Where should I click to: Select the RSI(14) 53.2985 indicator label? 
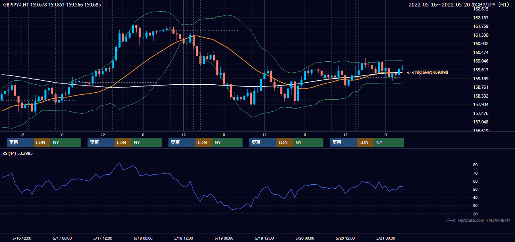18,153
